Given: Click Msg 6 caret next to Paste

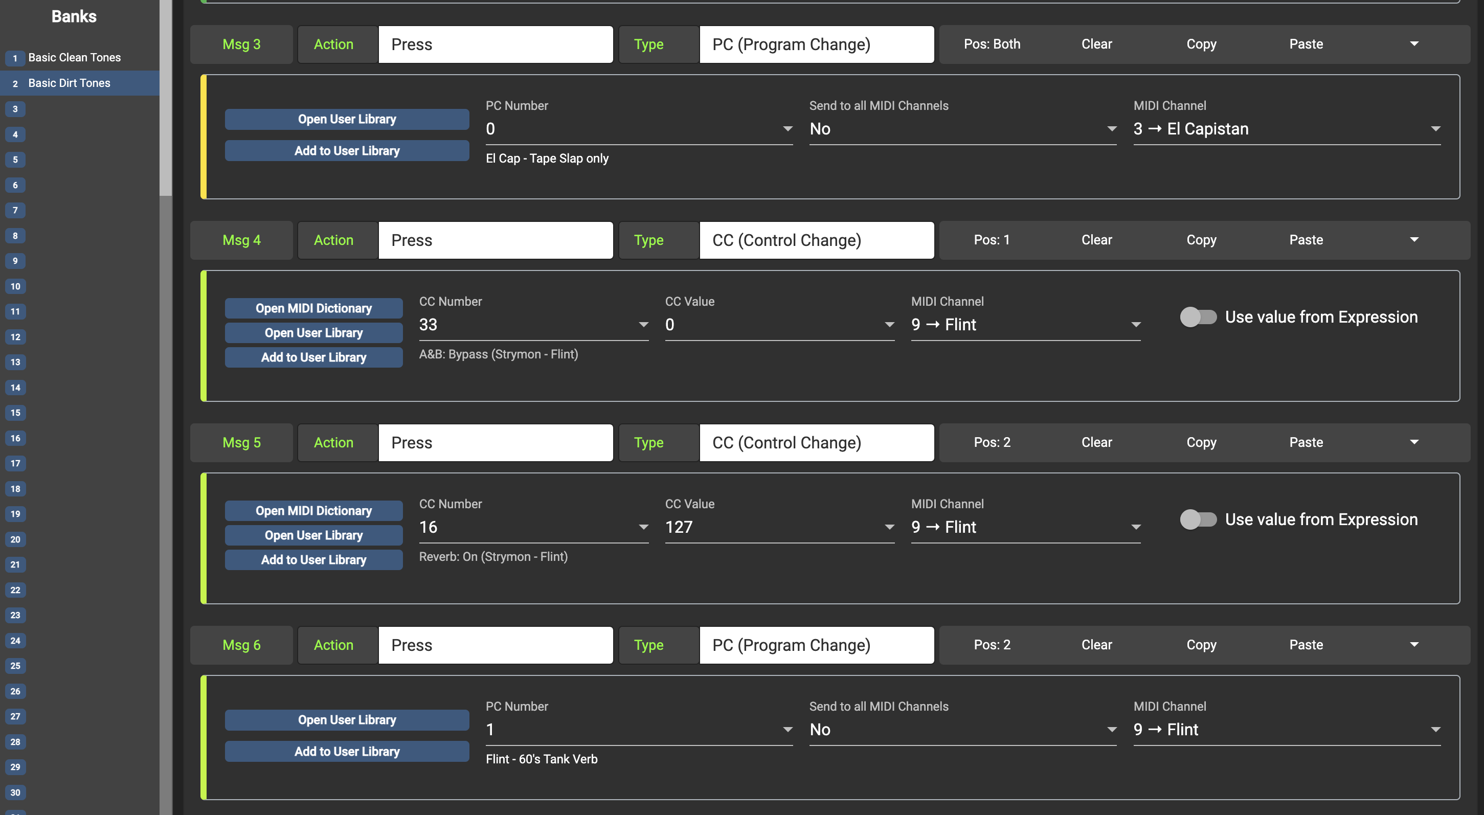Looking at the screenshot, I should (1414, 645).
